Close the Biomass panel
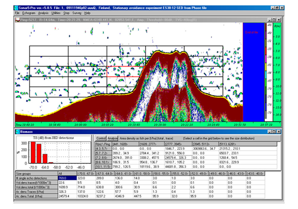 point(279,131)
